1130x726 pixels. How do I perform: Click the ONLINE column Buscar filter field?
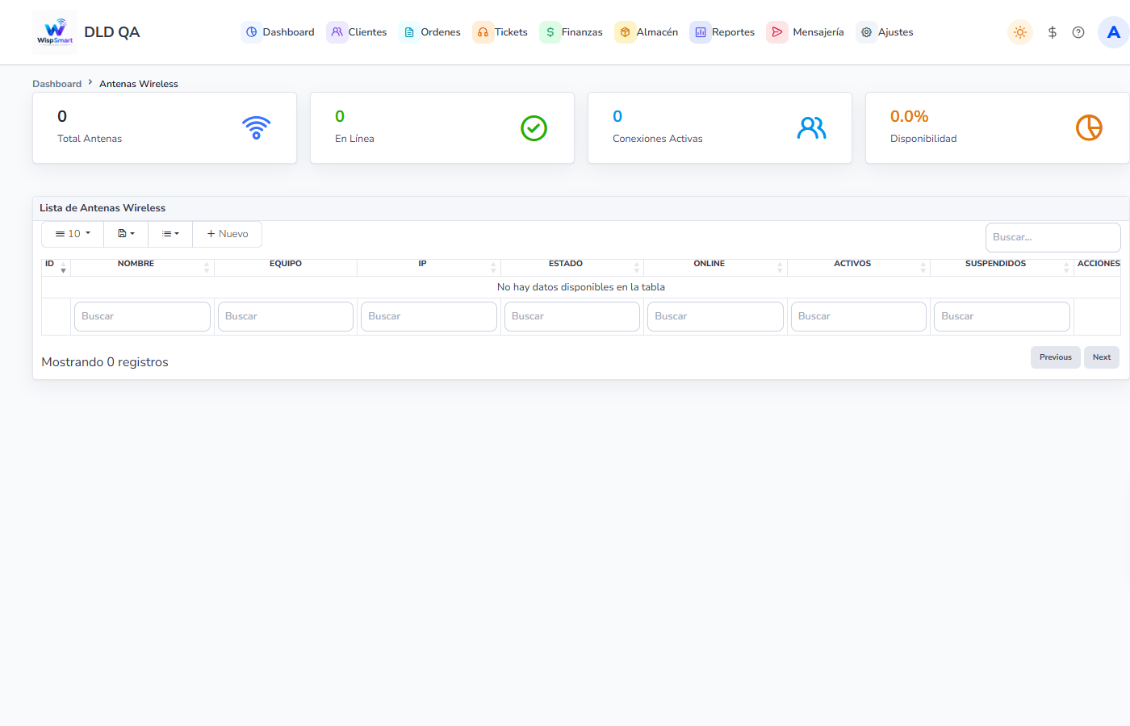click(715, 316)
